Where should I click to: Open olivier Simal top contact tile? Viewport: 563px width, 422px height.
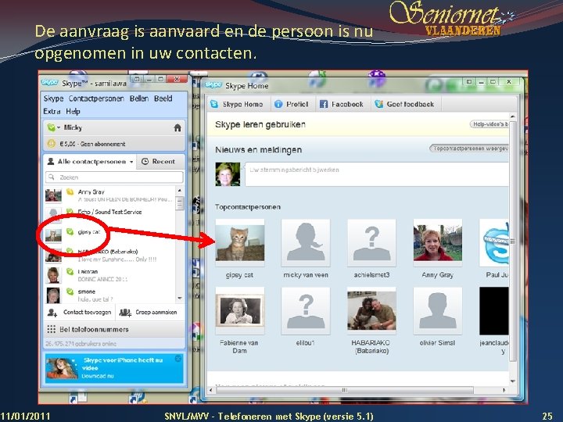click(x=438, y=311)
